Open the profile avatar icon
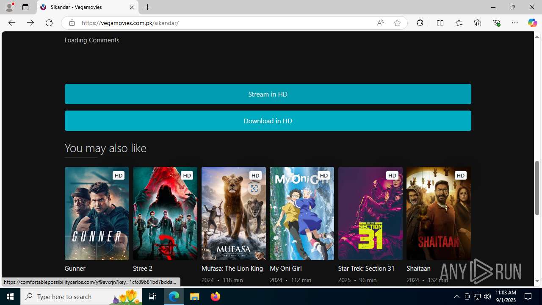The height and width of the screenshot is (305, 542). (9, 7)
